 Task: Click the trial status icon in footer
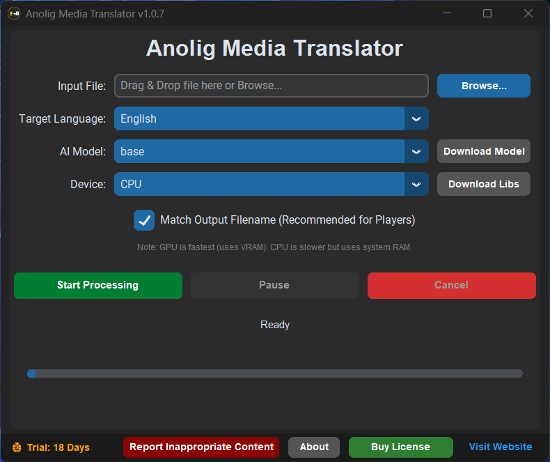[17, 447]
